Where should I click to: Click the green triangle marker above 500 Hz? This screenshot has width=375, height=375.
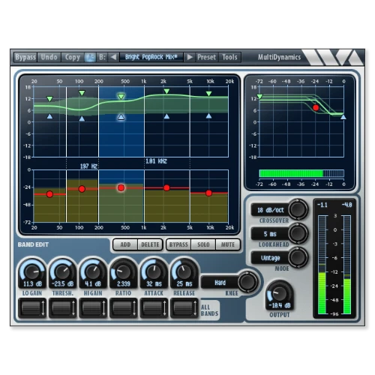tap(121, 97)
